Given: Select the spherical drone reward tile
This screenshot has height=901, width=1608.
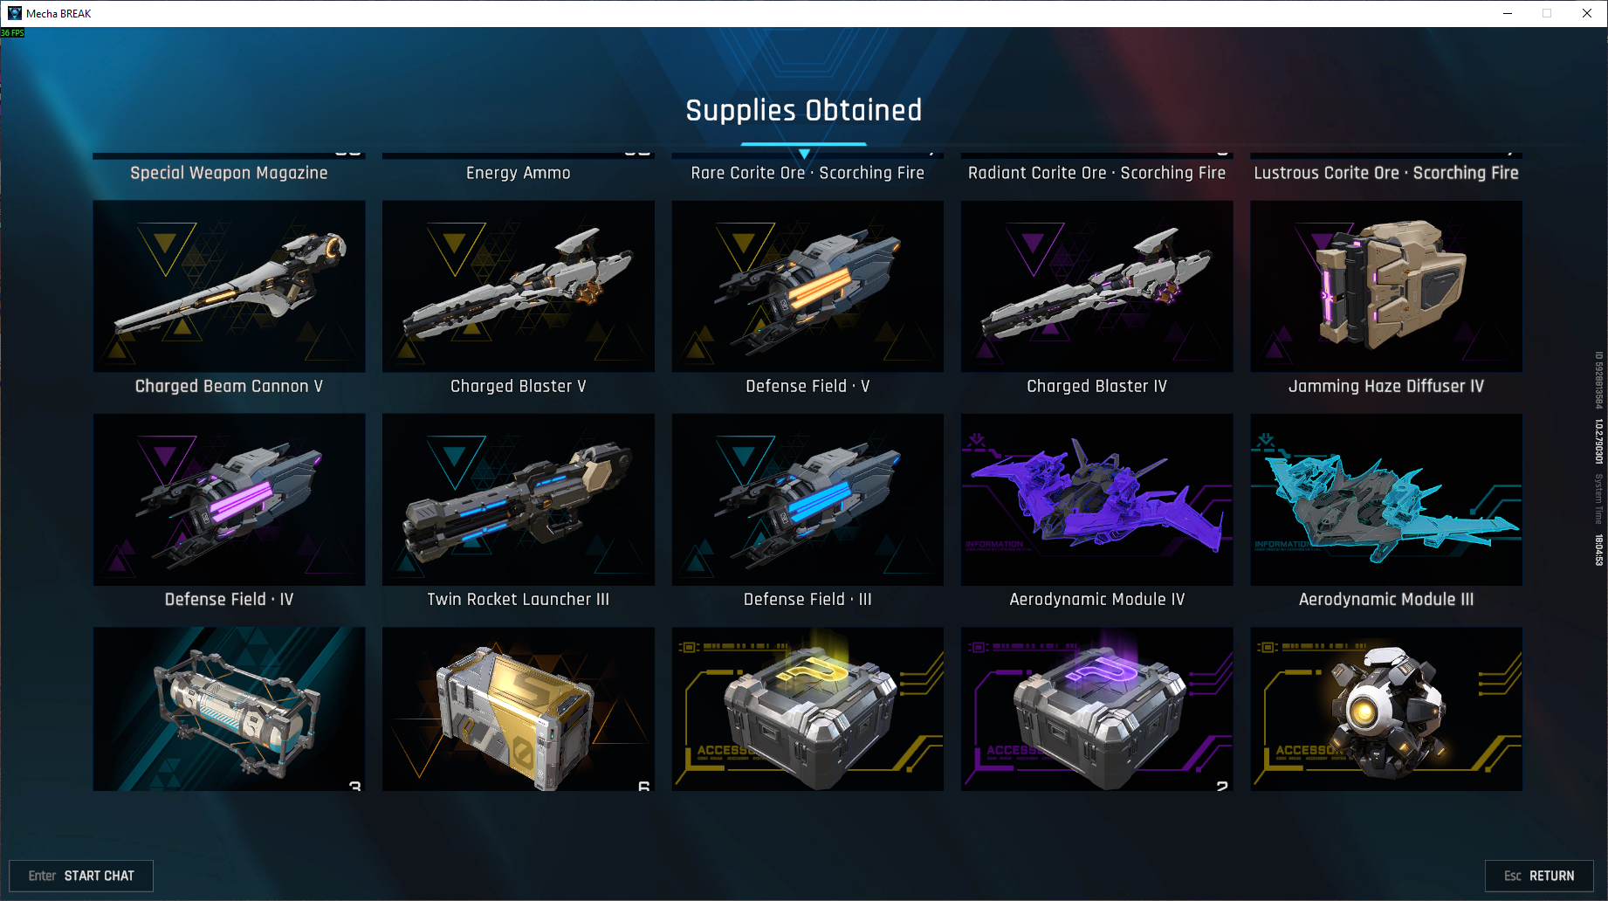Looking at the screenshot, I should [1386, 709].
